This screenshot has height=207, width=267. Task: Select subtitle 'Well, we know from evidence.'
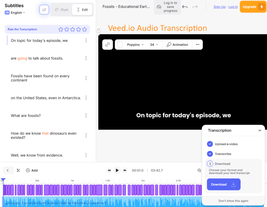pos(37,155)
